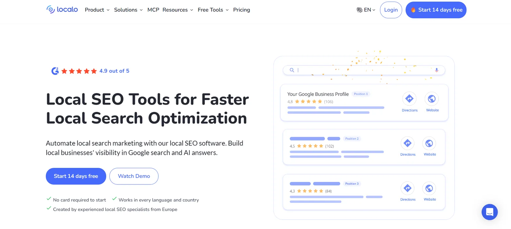Viewport: 511px width, 229px height.
Task: Click the Watch Demo button
Action: pos(134,176)
